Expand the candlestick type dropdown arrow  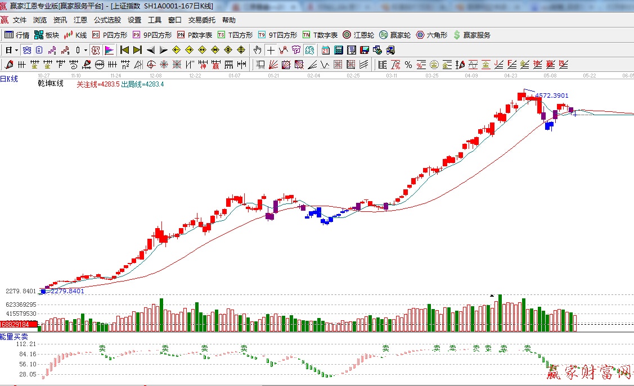[86, 50]
